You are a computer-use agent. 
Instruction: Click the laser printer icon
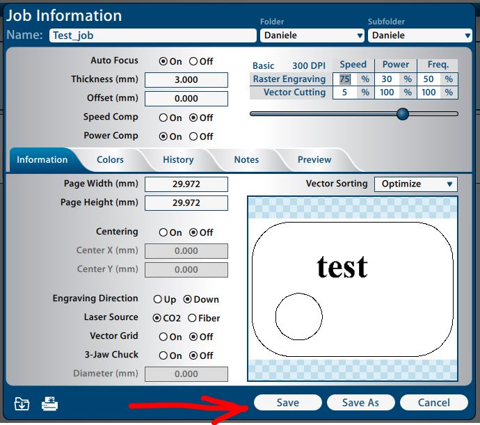pyautogui.click(x=50, y=403)
